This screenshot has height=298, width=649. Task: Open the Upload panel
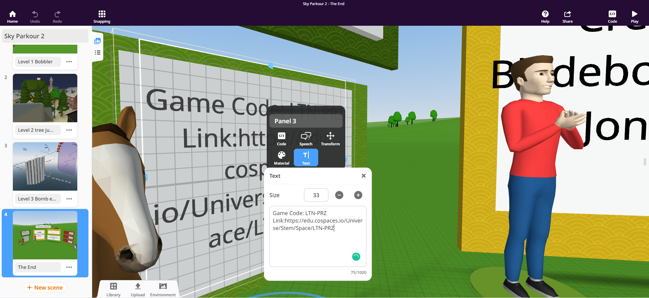(138, 290)
